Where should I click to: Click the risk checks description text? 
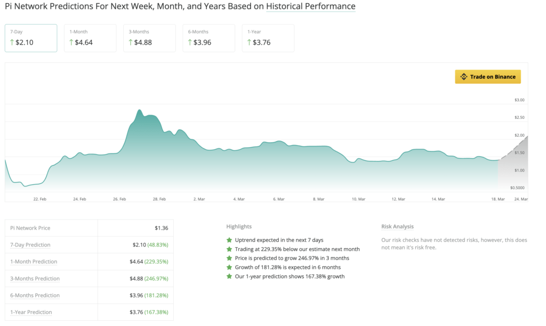point(454,244)
